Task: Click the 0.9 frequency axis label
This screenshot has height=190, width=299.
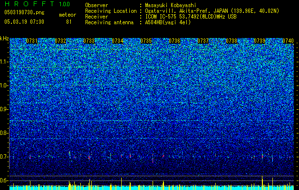Action: click(4, 109)
